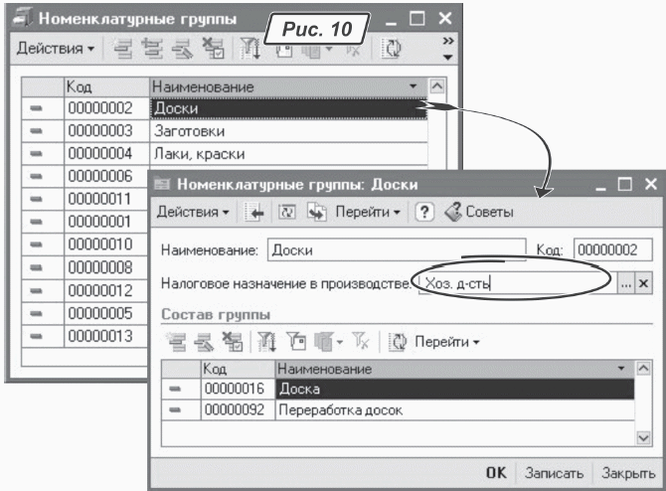Image resolution: width=666 pixels, height=491 pixels.
Task: Click the Наименование input field with Доски
Action: click(396, 250)
